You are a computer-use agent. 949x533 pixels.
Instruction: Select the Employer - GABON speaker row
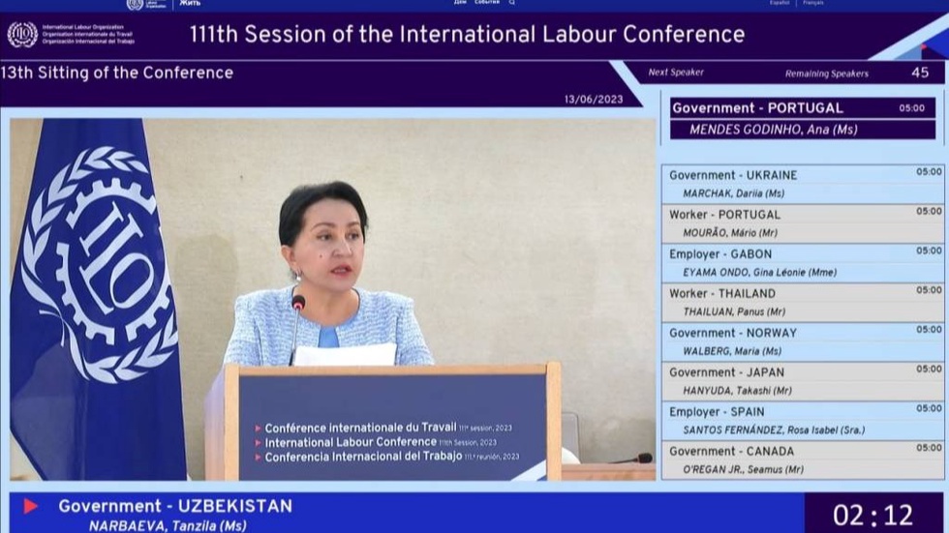coord(804,263)
